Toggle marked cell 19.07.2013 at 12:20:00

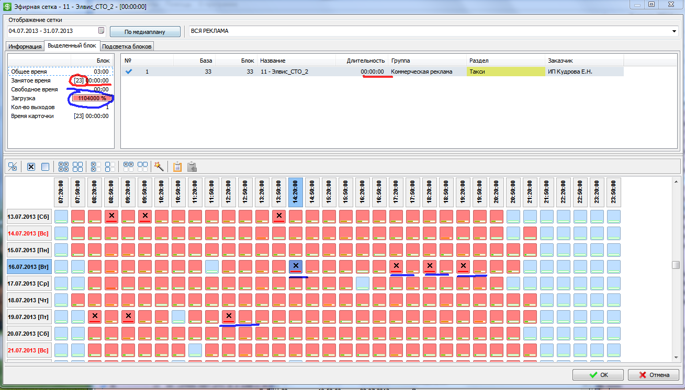click(x=229, y=317)
